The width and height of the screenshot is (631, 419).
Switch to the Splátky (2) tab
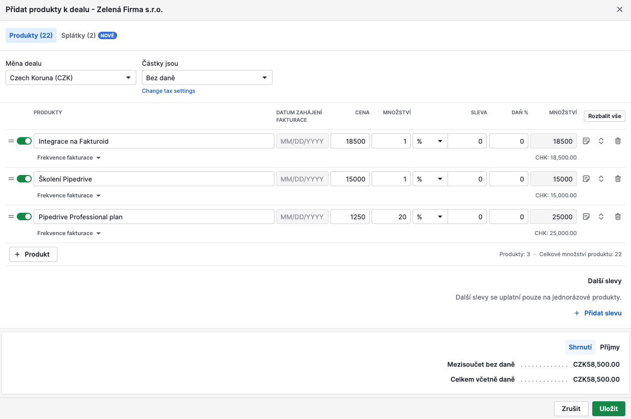click(x=78, y=35)
